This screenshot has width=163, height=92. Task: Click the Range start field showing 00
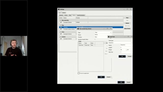(123, 50)
